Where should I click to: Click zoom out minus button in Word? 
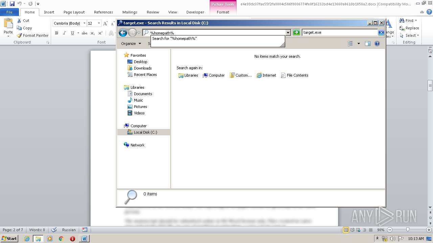pyautogui.click(x=389, y=230)
